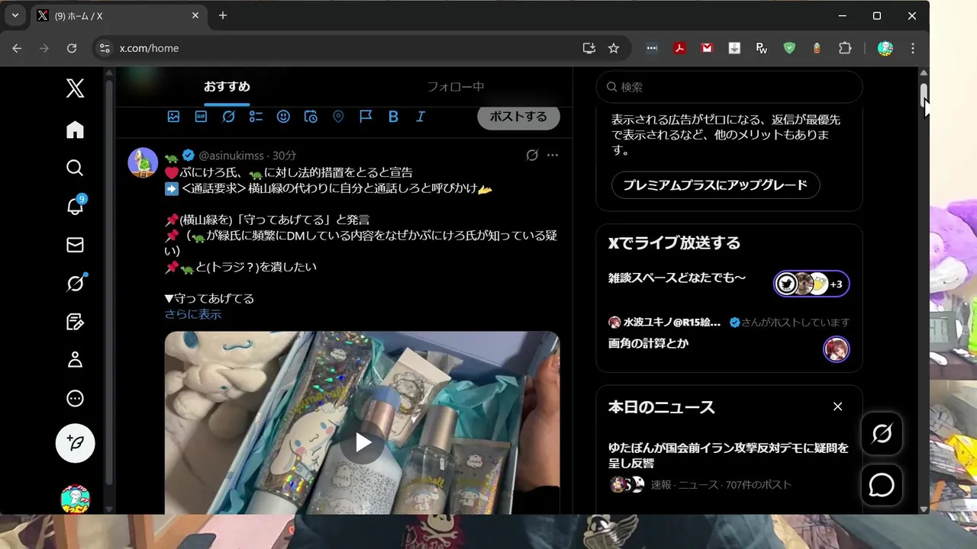Toggle bold formatting in composer

pos(393,117)
